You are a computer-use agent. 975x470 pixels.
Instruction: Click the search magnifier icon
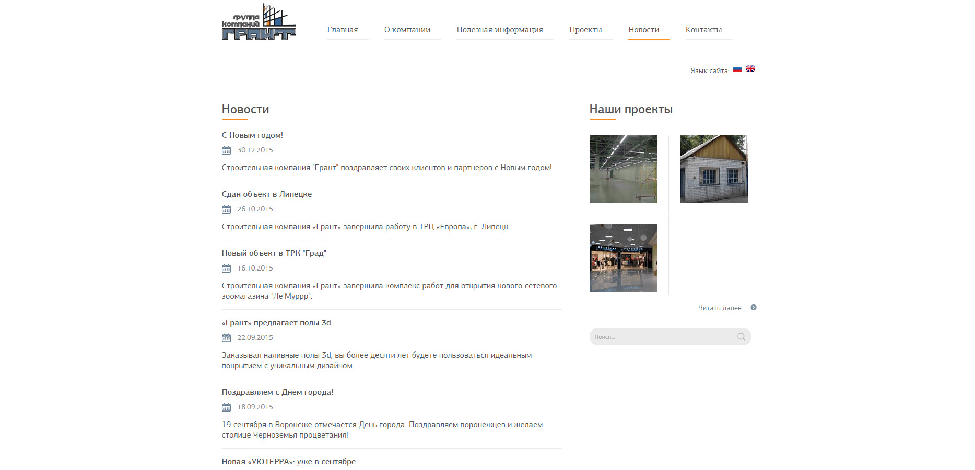coord(741,337)
